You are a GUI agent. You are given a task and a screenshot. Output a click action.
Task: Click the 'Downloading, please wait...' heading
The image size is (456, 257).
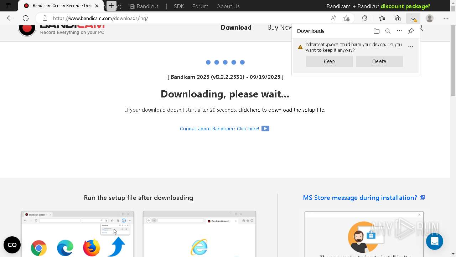pyautogui.click(x=225, y=94)
